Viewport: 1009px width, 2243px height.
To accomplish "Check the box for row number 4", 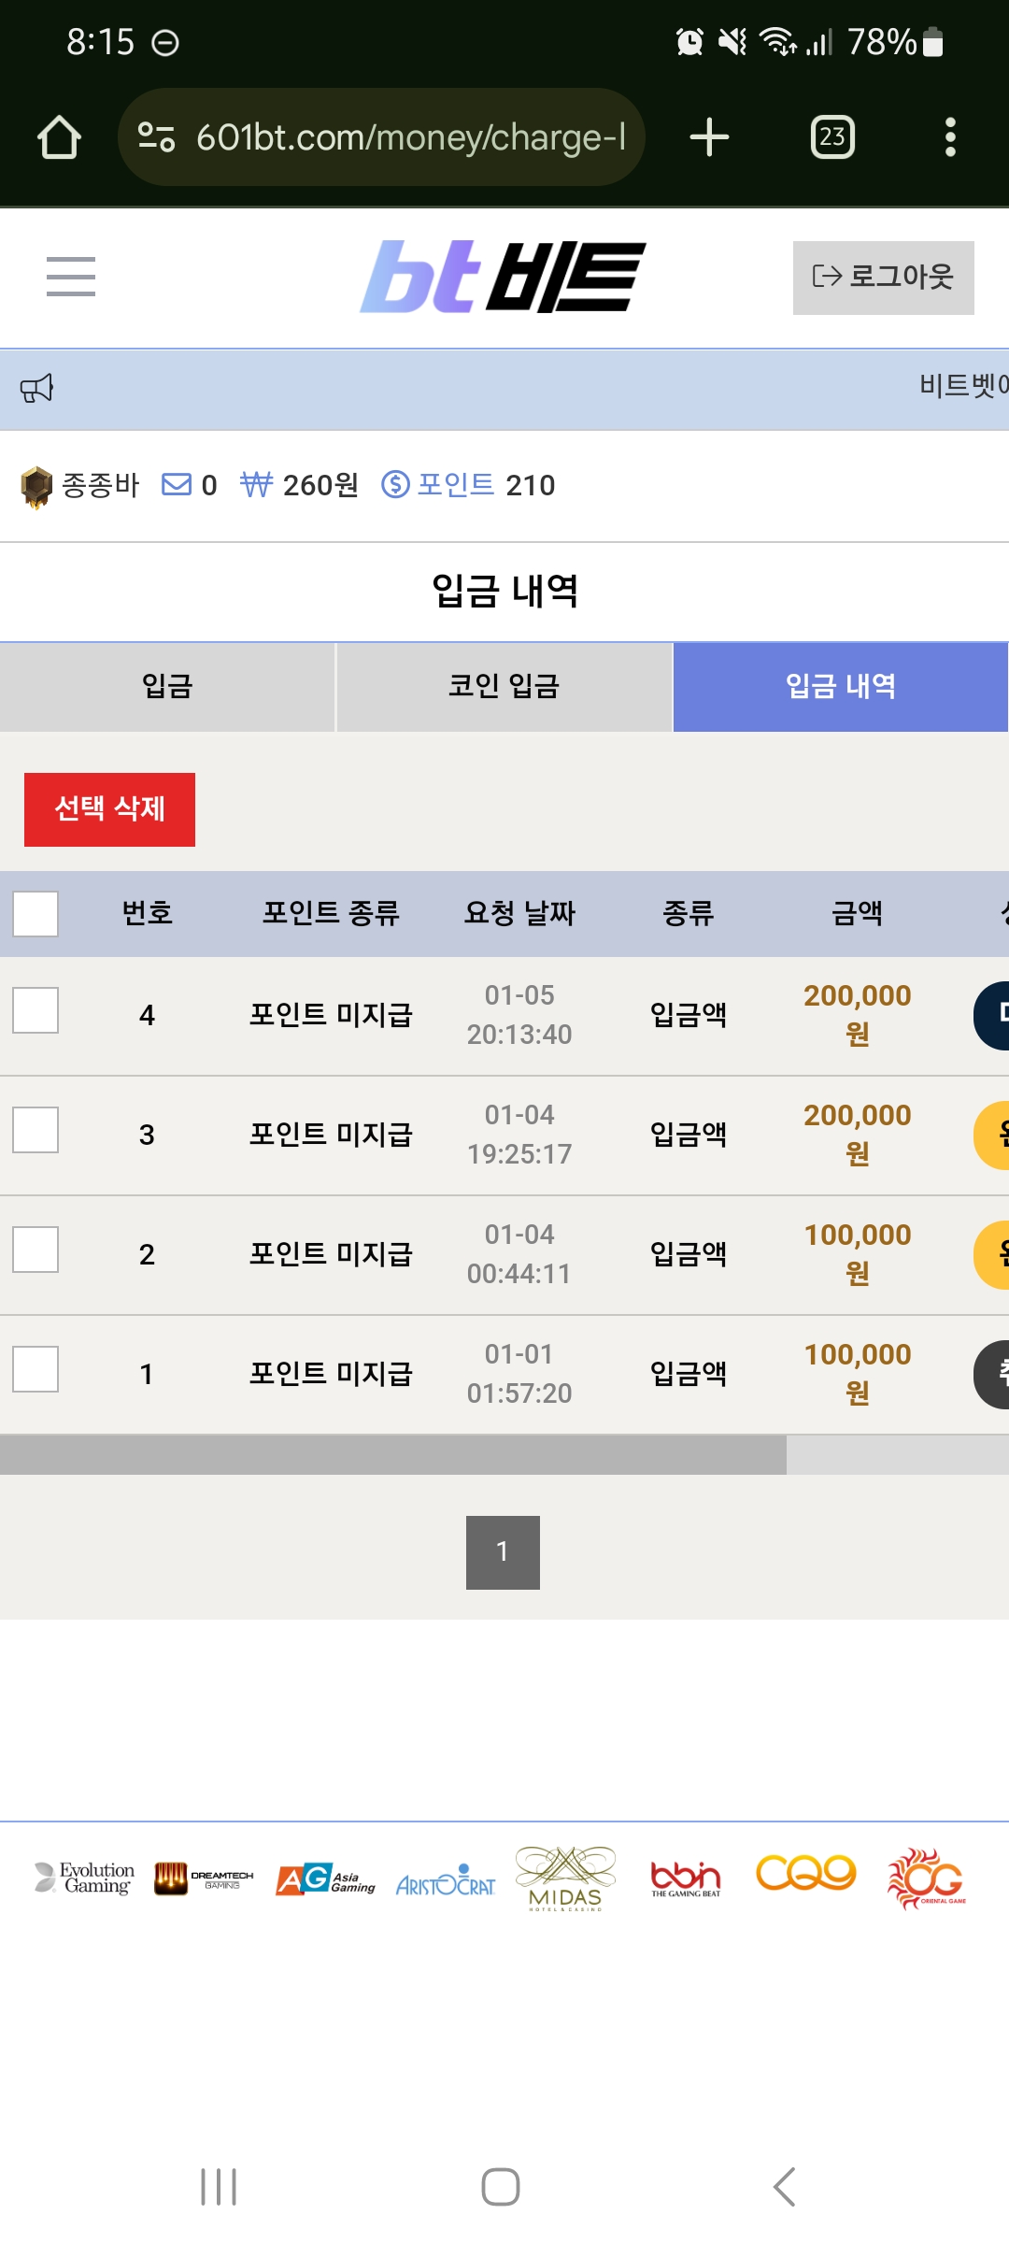I will point(36,1010).
